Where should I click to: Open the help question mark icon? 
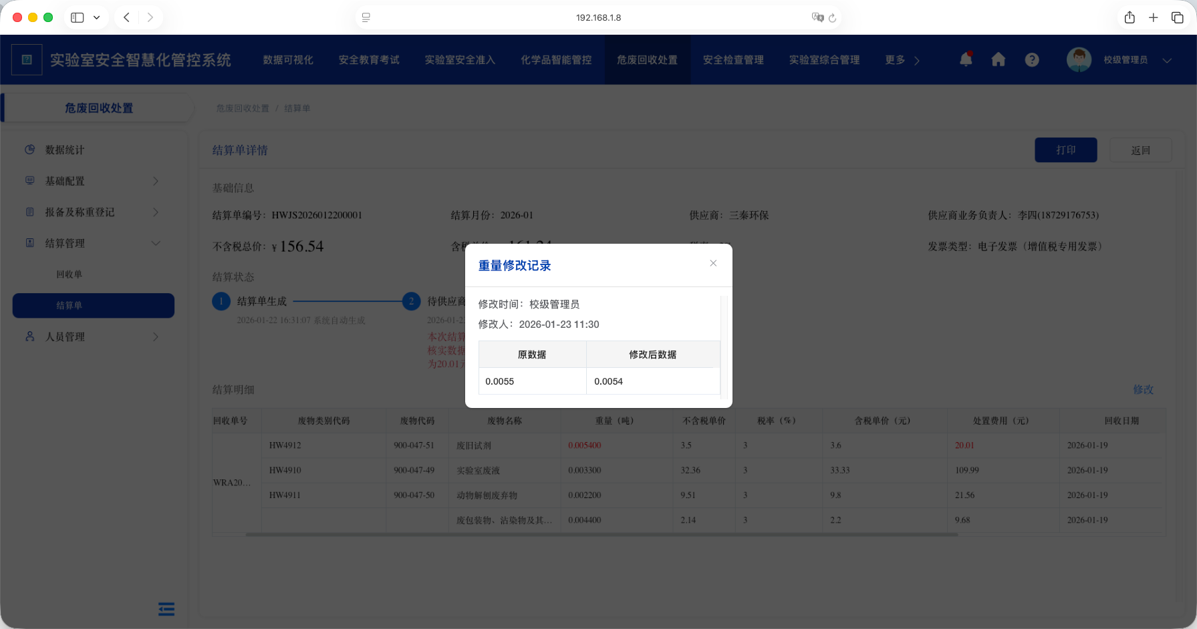(1032, 59)
